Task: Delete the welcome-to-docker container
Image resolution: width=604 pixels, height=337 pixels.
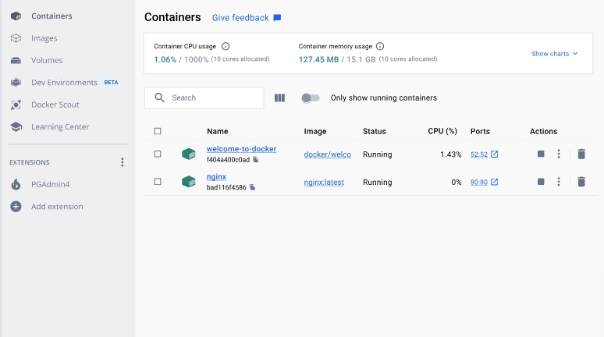Action: tap(581, 154)
